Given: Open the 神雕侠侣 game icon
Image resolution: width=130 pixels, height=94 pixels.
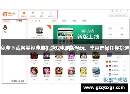Looking at the screenshot, I should pos(84,55).
